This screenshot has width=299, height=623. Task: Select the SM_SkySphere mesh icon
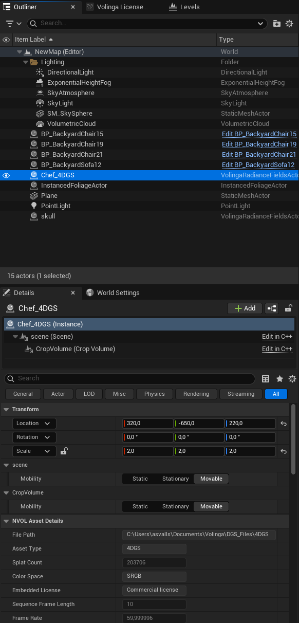tap(40, 114)
